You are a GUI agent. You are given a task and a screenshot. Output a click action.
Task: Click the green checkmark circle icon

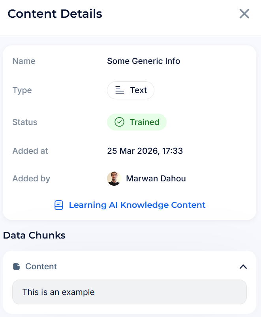119,122
